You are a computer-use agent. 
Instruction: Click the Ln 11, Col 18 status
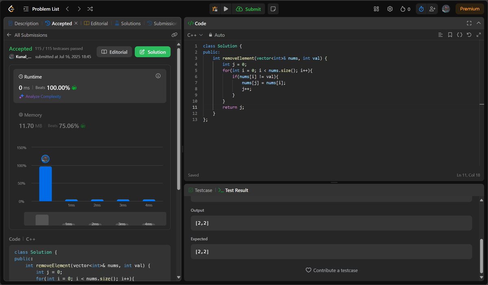click(469, 175)
